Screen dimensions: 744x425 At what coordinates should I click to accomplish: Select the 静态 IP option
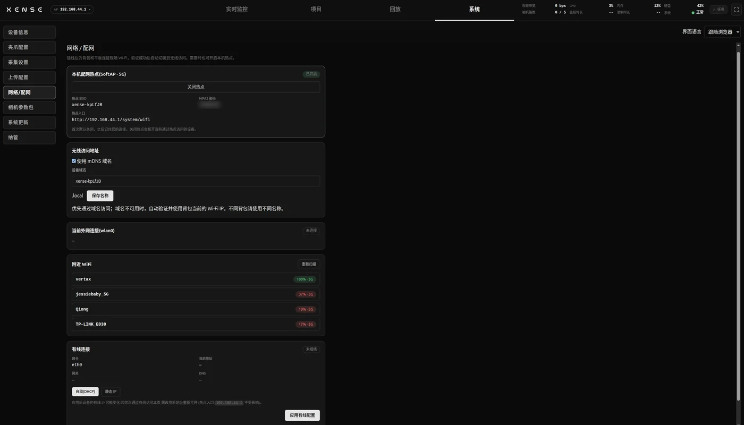(x=111, y=392)
